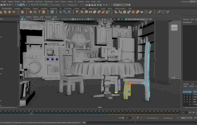The height and width of the screenshot is (125, 197).
Task: Toggle the playback loop icon
Action: 195,118
